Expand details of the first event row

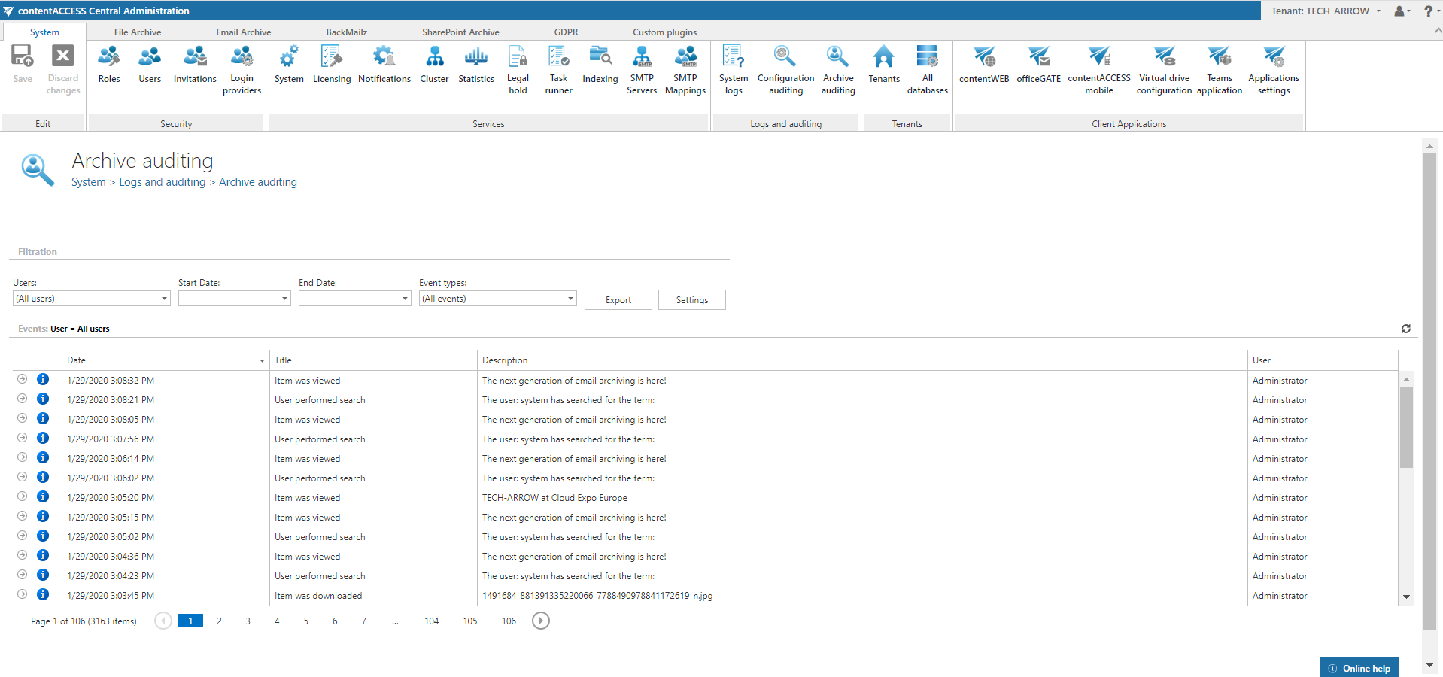coord(22,380)
